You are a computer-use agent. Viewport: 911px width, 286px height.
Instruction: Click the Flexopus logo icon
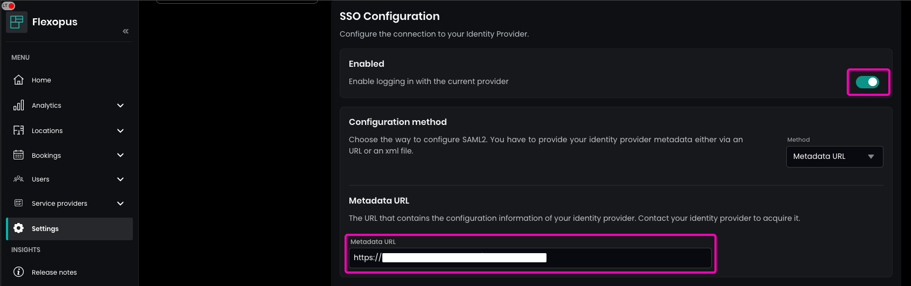click(17, 22)
